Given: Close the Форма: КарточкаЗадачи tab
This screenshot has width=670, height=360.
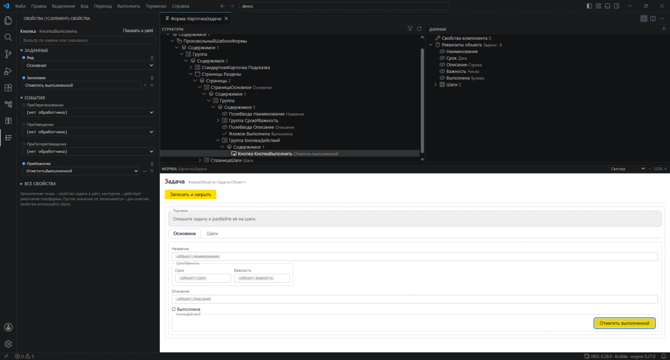Looking at the screenshot, I should coord(226,19).
